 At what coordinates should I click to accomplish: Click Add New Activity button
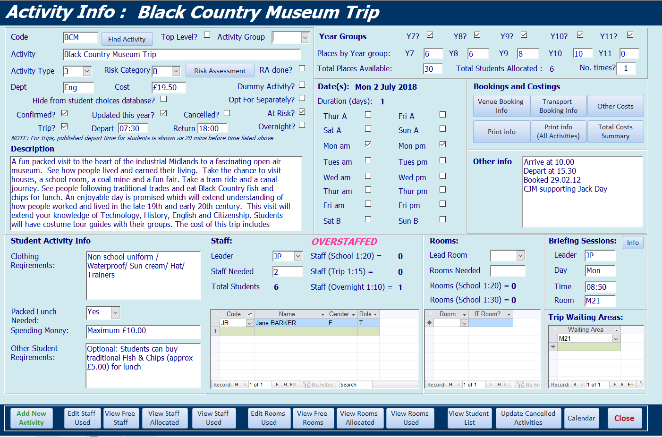click(x=32, y=418)
